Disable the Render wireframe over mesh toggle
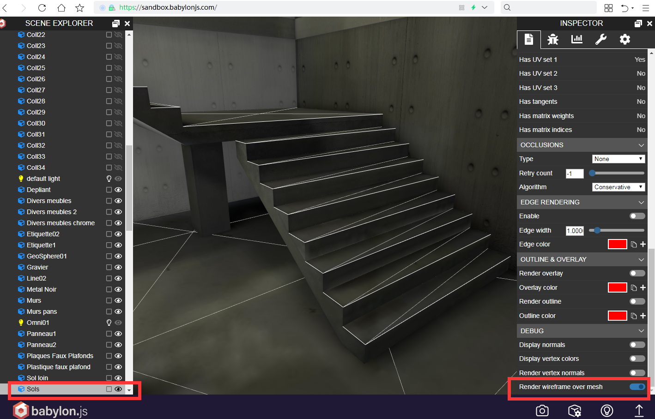The image size is (655, 419). click(637, 387)
